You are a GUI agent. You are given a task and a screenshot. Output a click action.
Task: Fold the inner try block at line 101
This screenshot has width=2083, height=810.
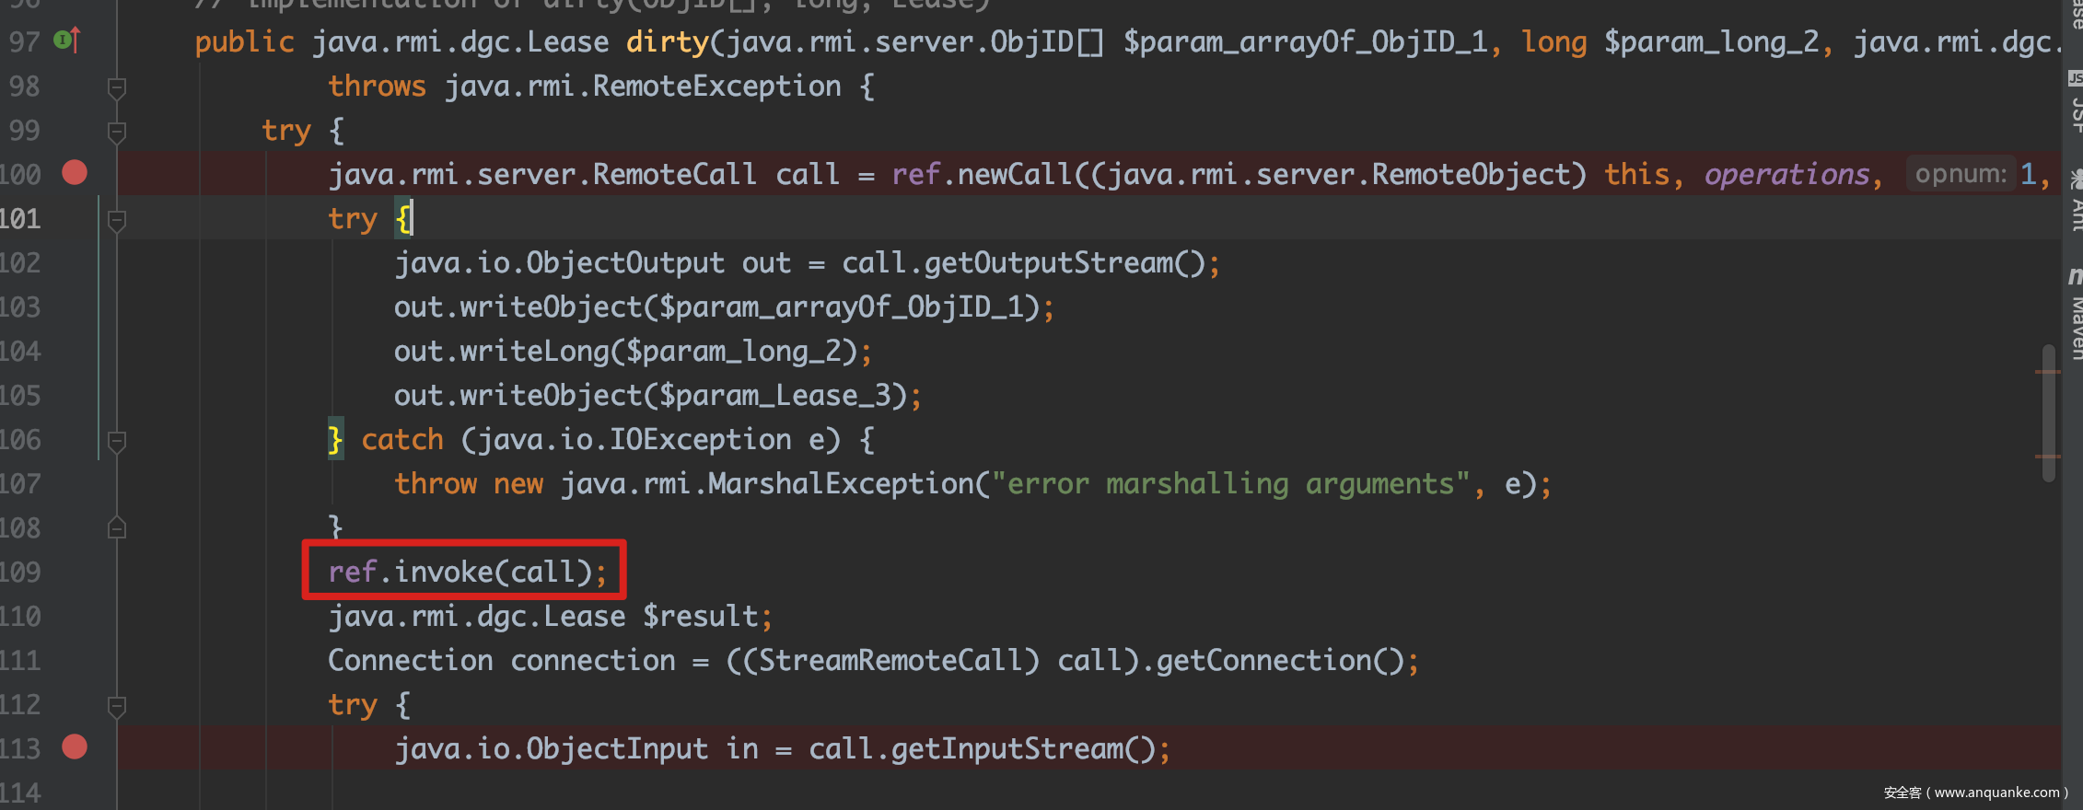pos(117,220)
